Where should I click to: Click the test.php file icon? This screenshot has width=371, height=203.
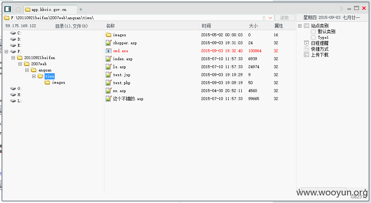pyautogui.click(x=109, y=83)
